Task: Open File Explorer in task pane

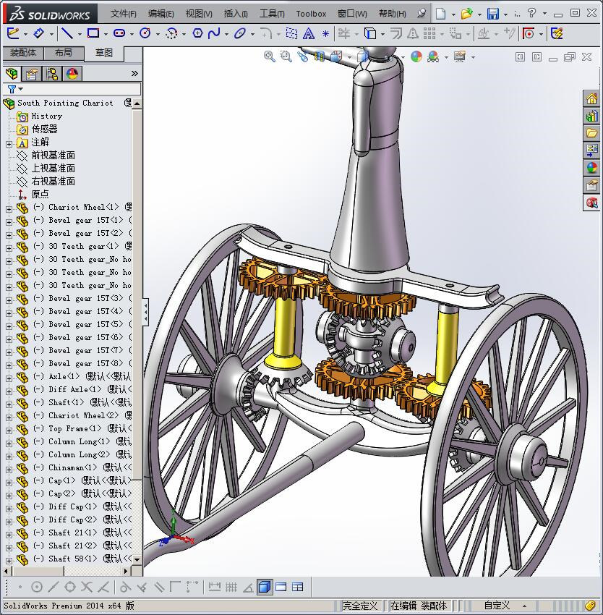Action: pos(591,133)
